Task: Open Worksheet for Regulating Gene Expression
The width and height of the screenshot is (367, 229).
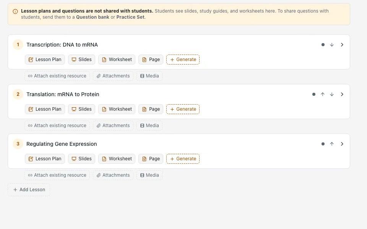Action: point(117,159)
